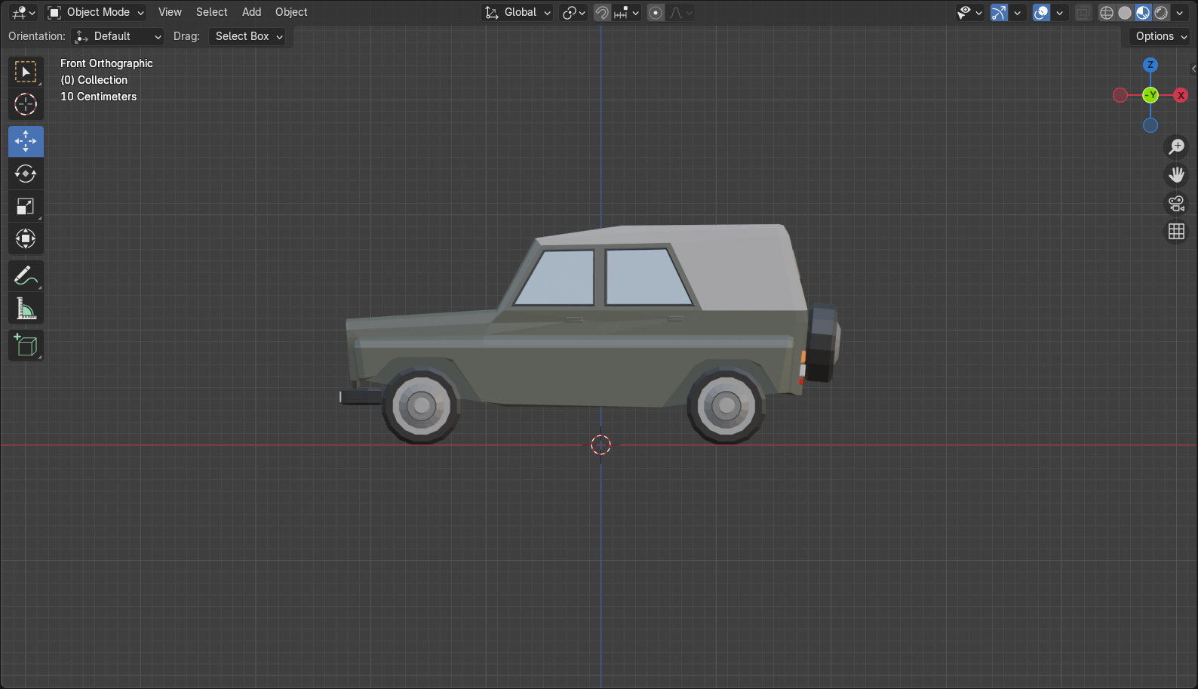1198x689 pixels.
Task: Click the jeep's front wheel
Action: [x=422, y=405]
